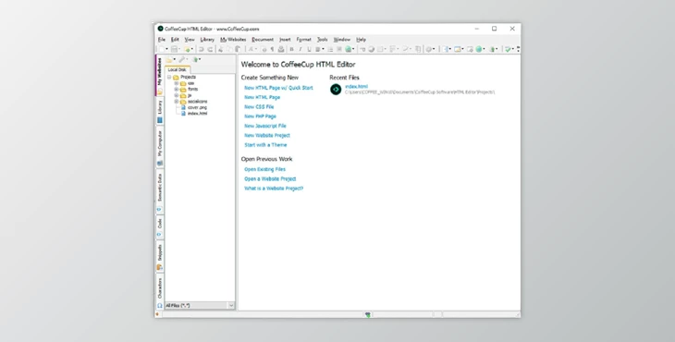Click the round CoffeeCup icon beside recent index.html
Screen dimensions: 675x342
[336, 90]
